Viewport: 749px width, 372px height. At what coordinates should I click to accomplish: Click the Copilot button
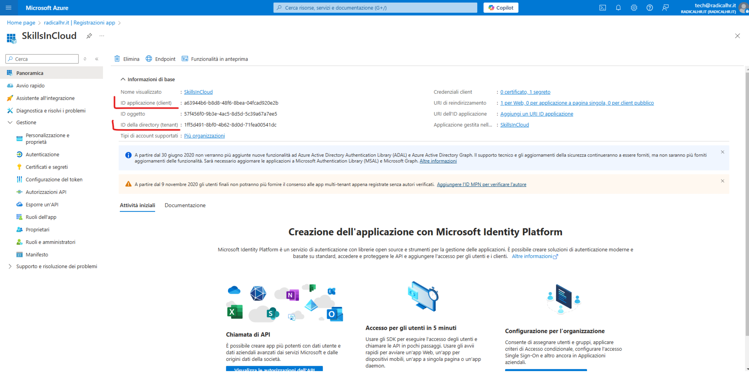(501, 8)
